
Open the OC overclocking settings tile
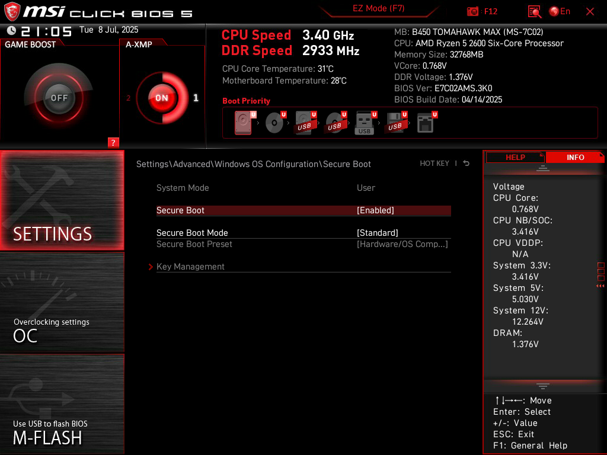click(62, 303)
